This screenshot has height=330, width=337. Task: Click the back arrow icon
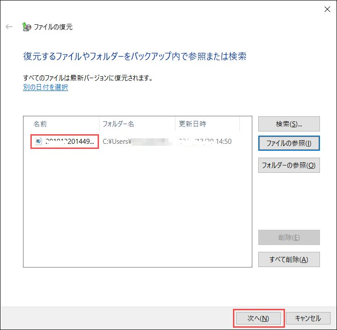tap(9, 27)
